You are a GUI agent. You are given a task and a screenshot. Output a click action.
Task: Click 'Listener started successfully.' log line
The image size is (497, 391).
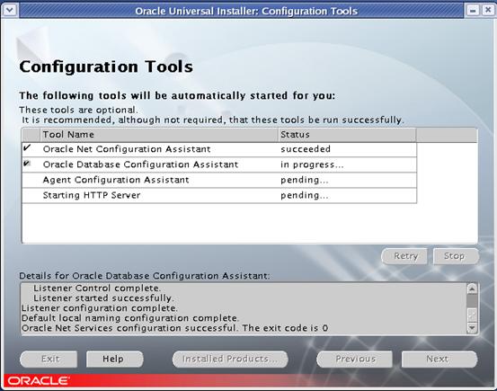click(x=103, y=298)
